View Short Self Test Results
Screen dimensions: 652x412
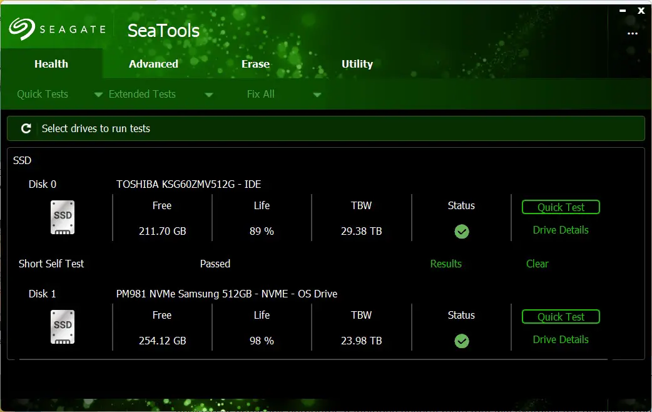point(446,264)
